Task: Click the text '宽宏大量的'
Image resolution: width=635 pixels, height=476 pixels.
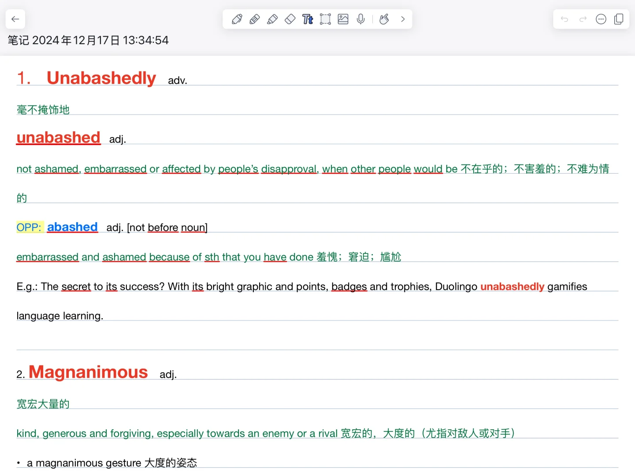Action: 43,404
